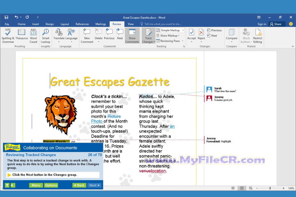The height and width of the screenshot is (197, 296).
Task: Expand the Undo history dropdown arrow
Action: [x=21, y=17]
